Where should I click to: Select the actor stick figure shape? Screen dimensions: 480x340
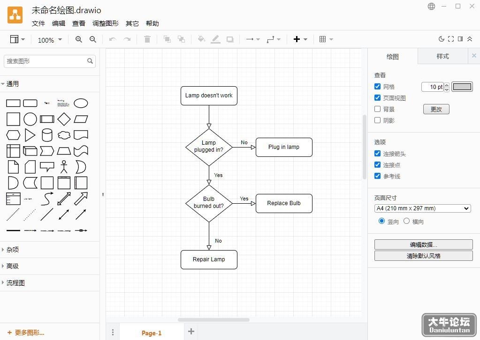tap(64, 167)
